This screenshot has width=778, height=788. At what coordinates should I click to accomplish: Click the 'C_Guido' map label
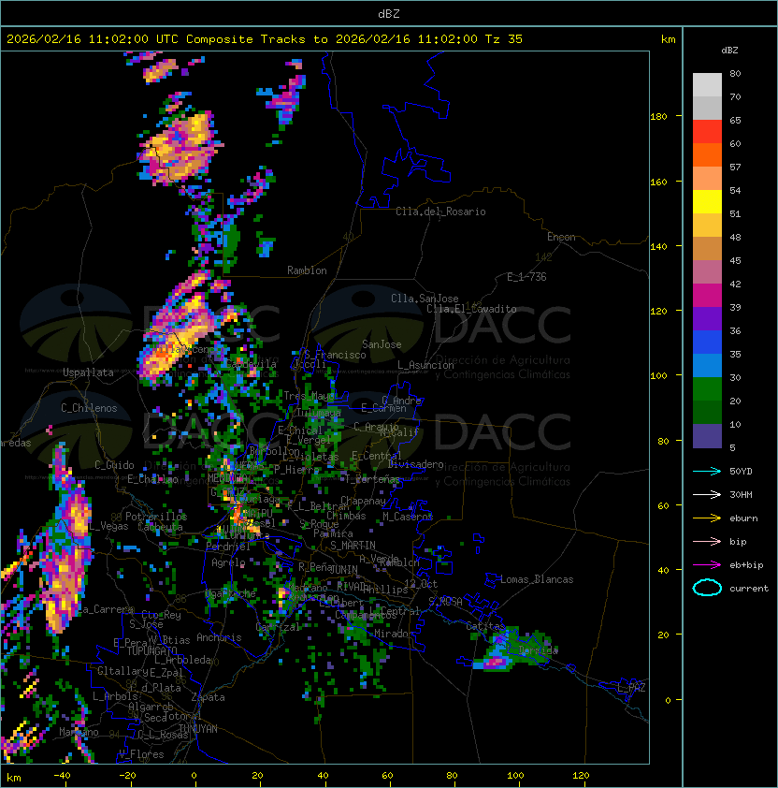pos(114,465)
